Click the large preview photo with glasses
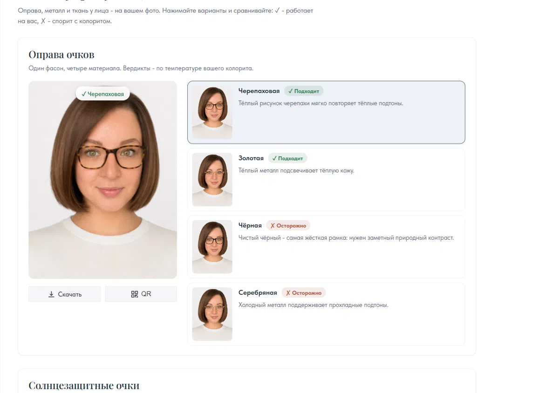Viewport: 559px width, 393px height. (102, 180)
